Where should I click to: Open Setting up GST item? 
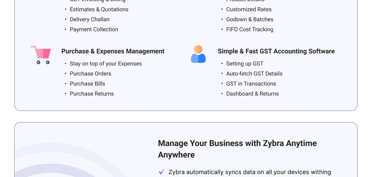click(x=244, y=64)
